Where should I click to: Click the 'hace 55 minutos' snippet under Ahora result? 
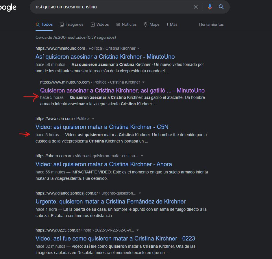pyautogui.click(x=50, y=172)
